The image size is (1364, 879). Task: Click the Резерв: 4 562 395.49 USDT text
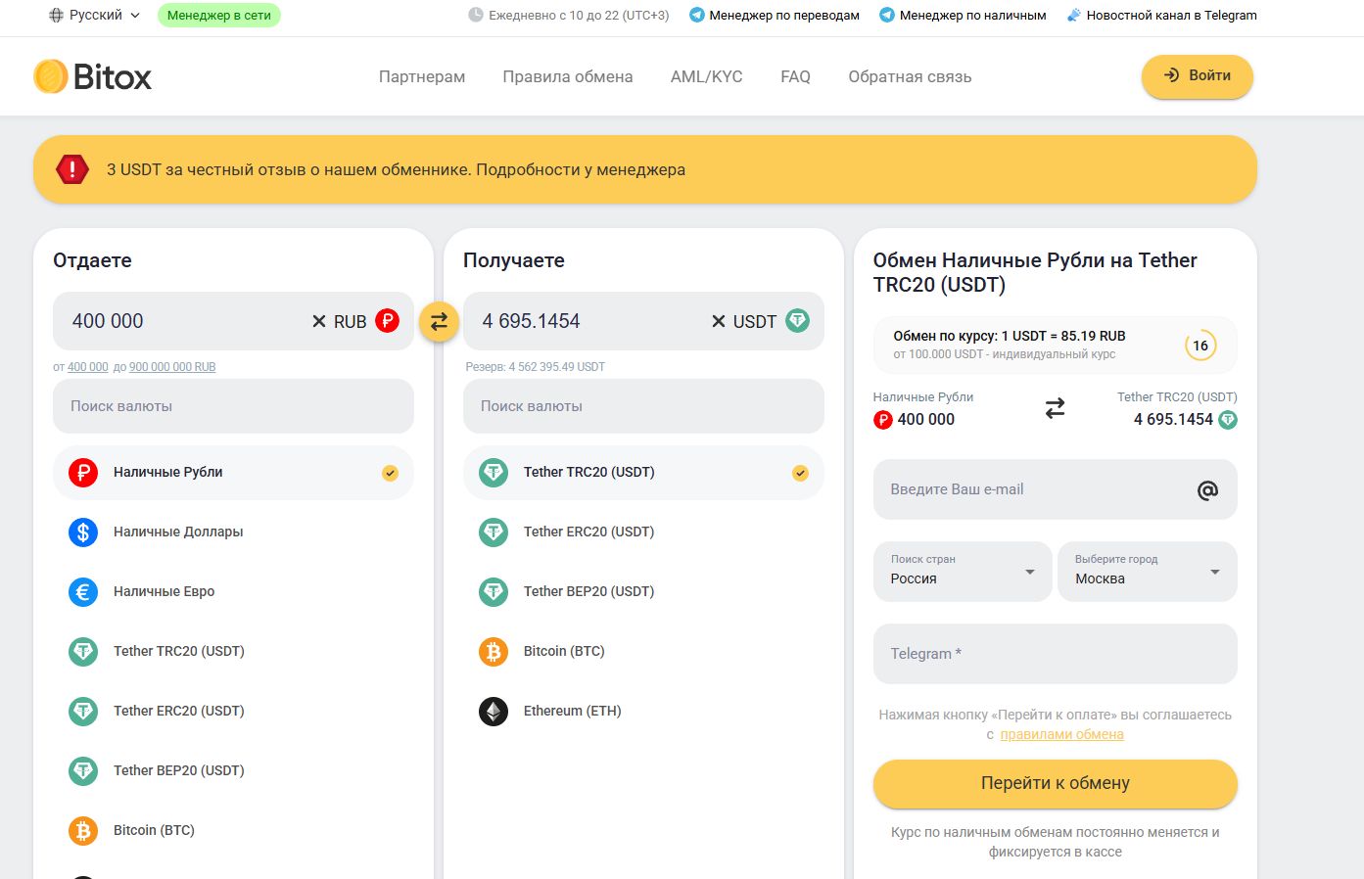pyautogui.click(x=536, y=367)
